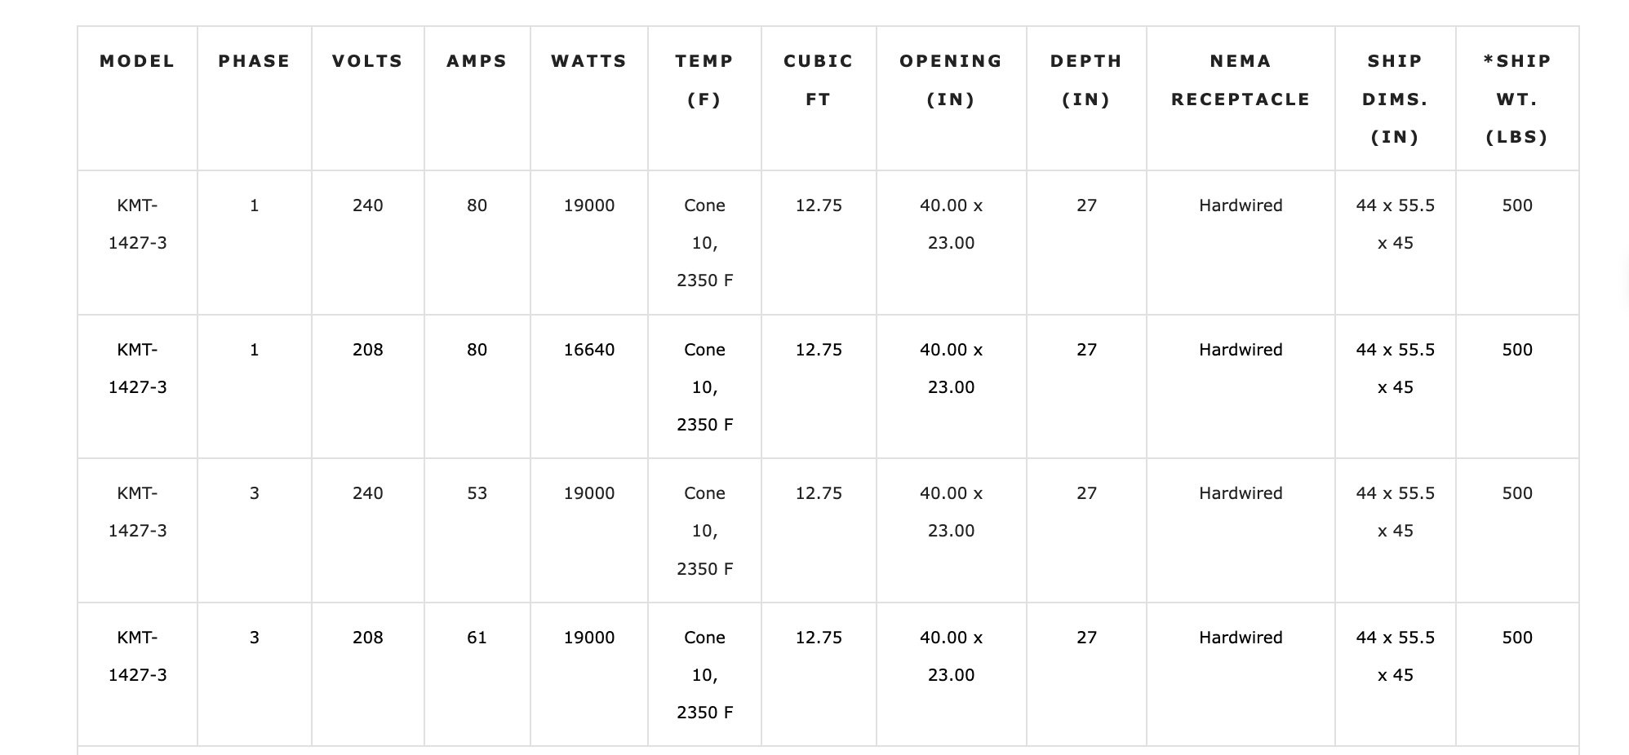Click the KMT-1427-3 model in the 61-amp row
Viewport: 1629px width, 755px height.
[137, 656]
